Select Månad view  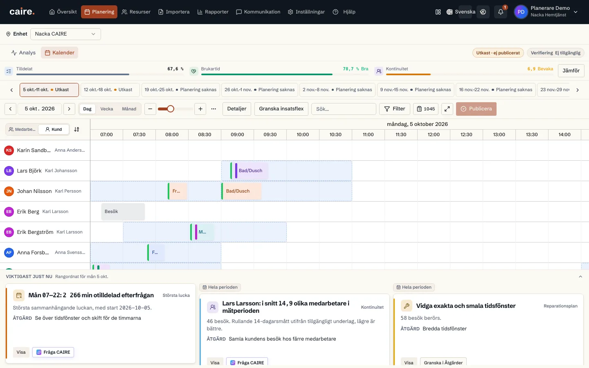[x=129, y=109]
